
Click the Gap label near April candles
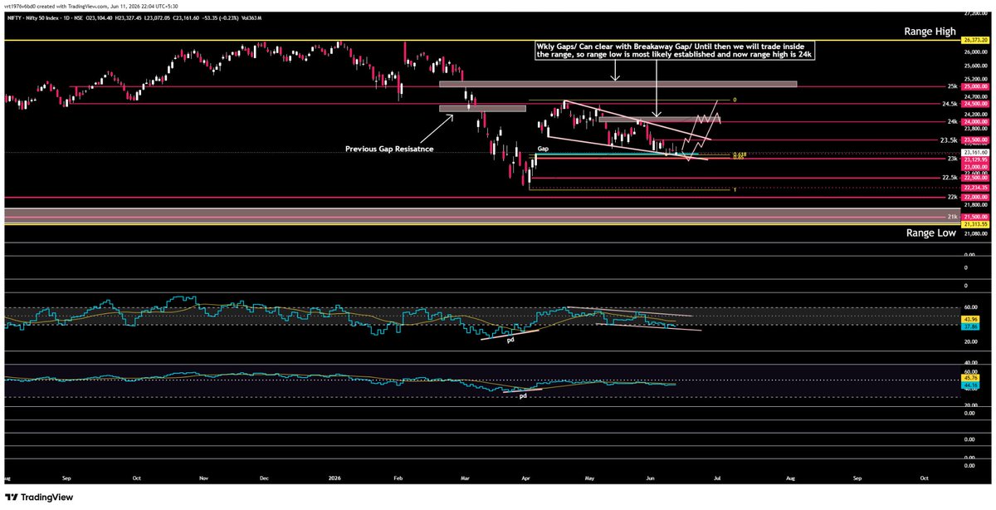pos(543,150)
